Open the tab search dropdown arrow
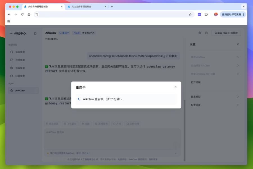 click(x=243, y=7)
